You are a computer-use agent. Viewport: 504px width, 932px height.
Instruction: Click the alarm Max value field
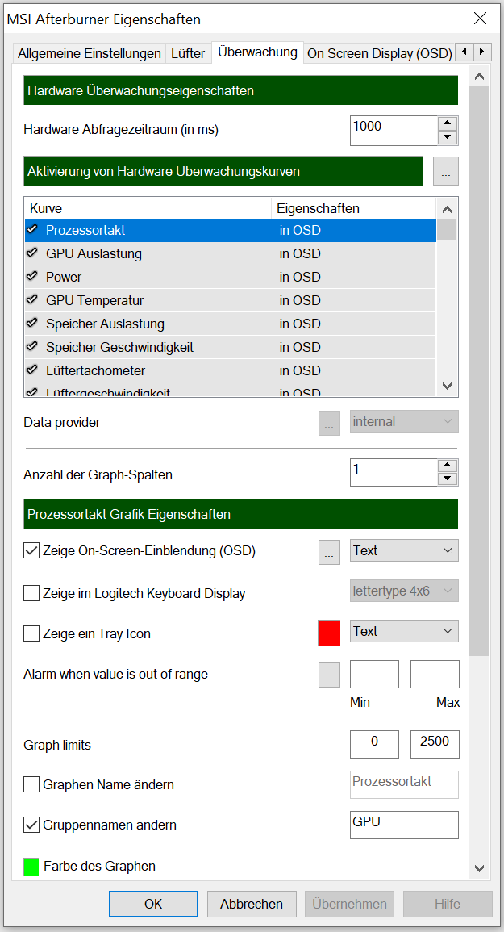click(435, 674)
